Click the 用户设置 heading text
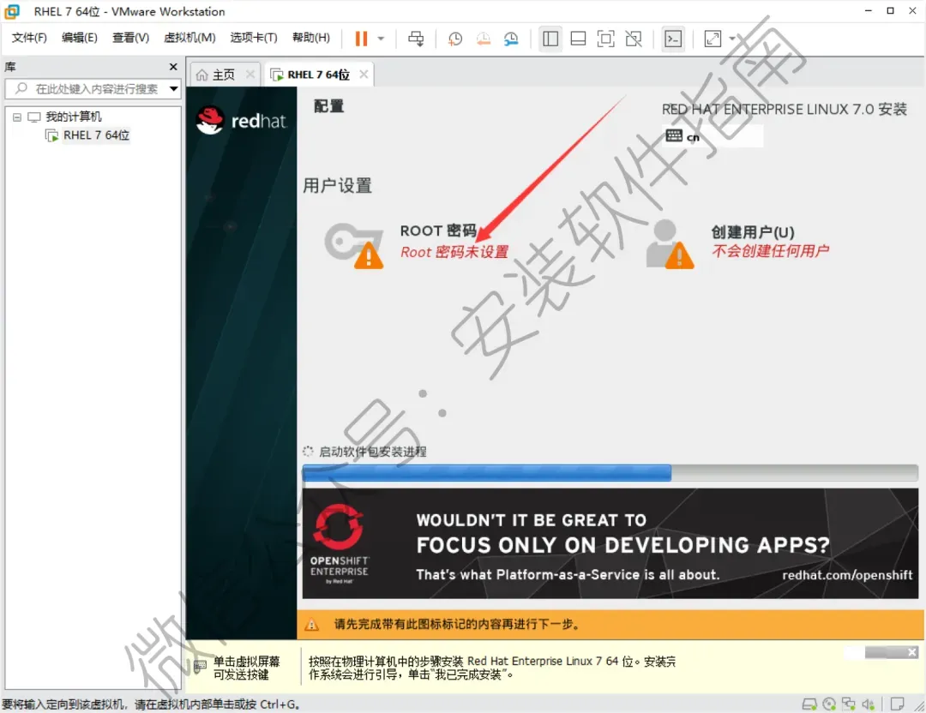The height and width of the screenshot is (713, 926). click(337, 185)
